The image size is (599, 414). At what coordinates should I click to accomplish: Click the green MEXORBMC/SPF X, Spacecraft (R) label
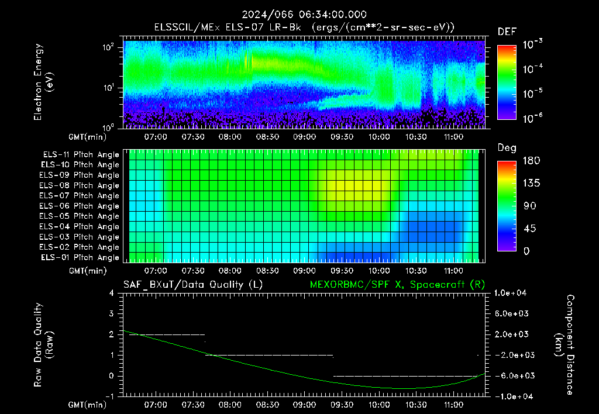[x=397, y=285]
